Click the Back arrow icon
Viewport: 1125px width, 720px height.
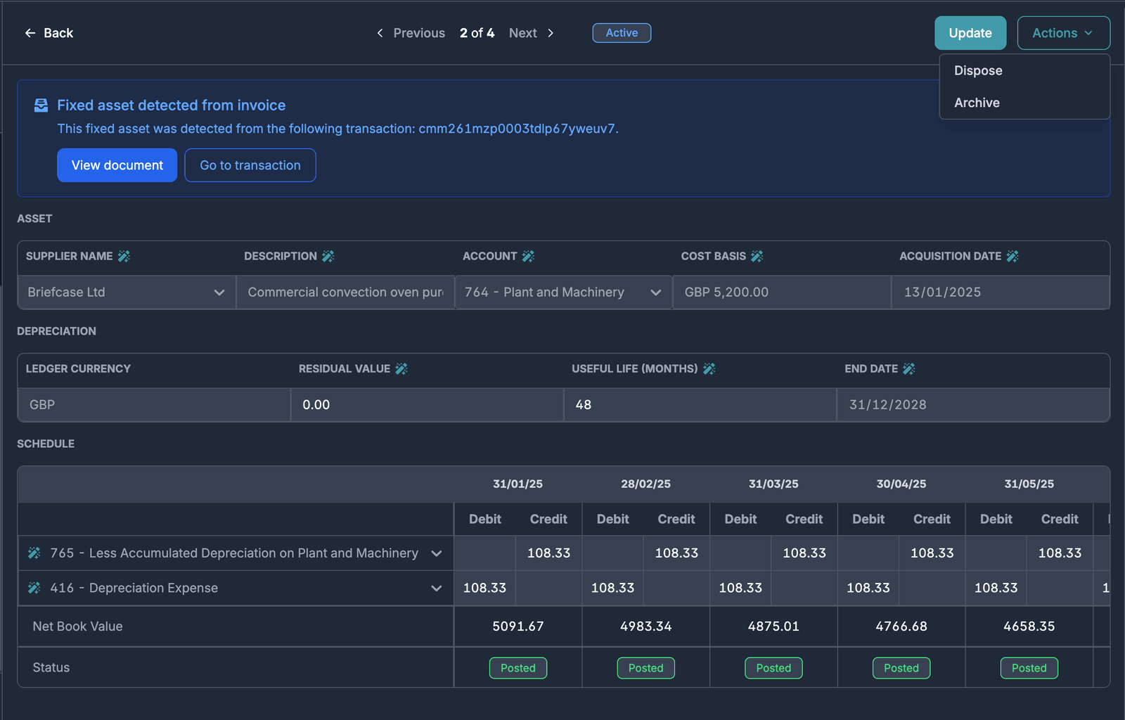[30, 33]
